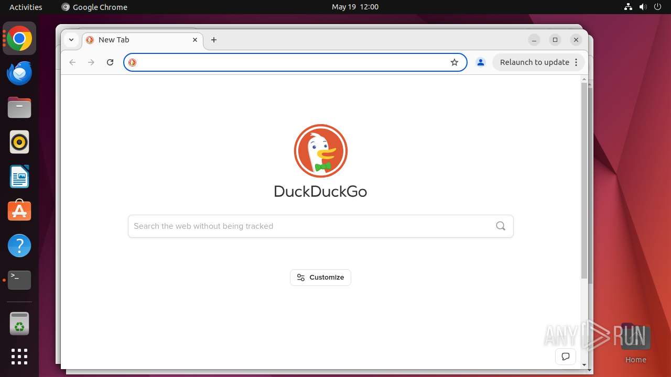Open the network status tray icon
The image size is (671, 377).
coord(629,7)
